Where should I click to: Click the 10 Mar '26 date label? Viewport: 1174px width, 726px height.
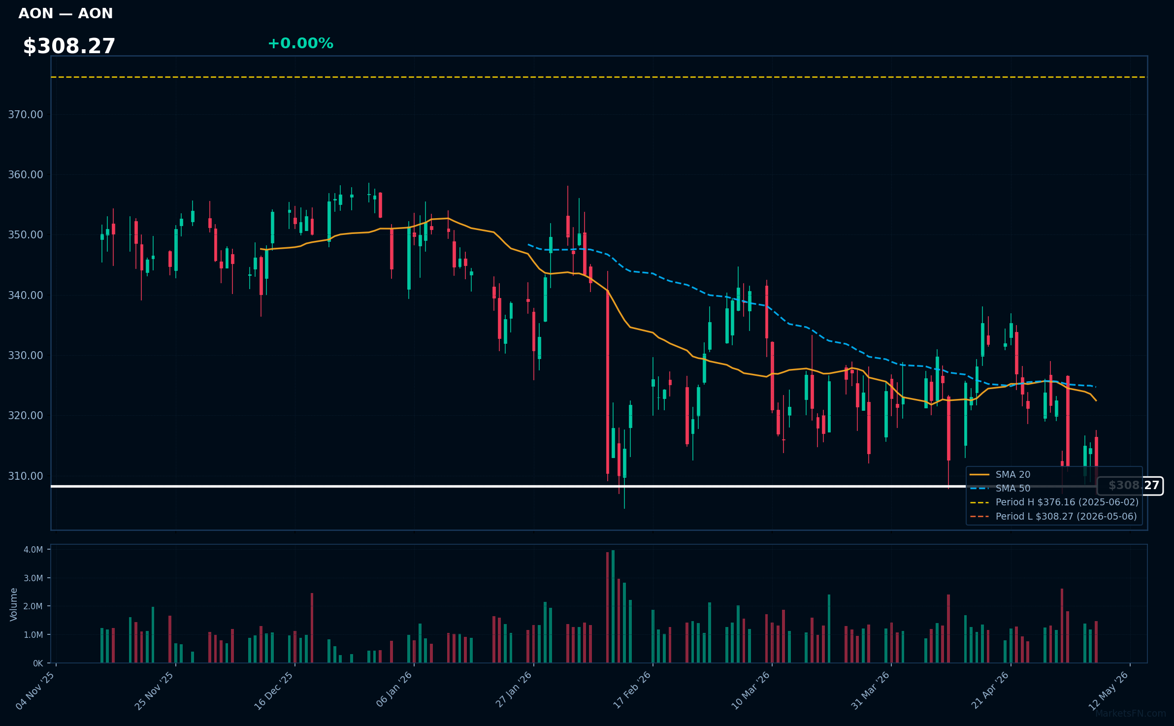(751, 691)
